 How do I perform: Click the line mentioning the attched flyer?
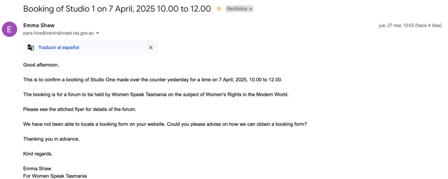tap(90, 109)
